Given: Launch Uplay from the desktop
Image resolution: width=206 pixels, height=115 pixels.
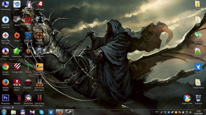Looking at the screenshot, I should click(17, 5).
